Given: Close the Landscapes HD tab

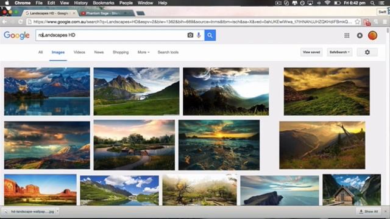Looking at the screenshot, I should pyautogui.click(x=74, y=13).
